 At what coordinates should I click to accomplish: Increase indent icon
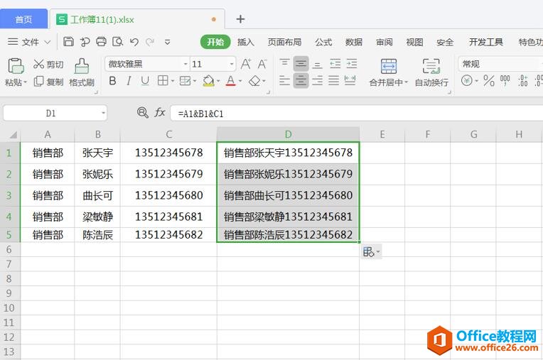(352, 64)
